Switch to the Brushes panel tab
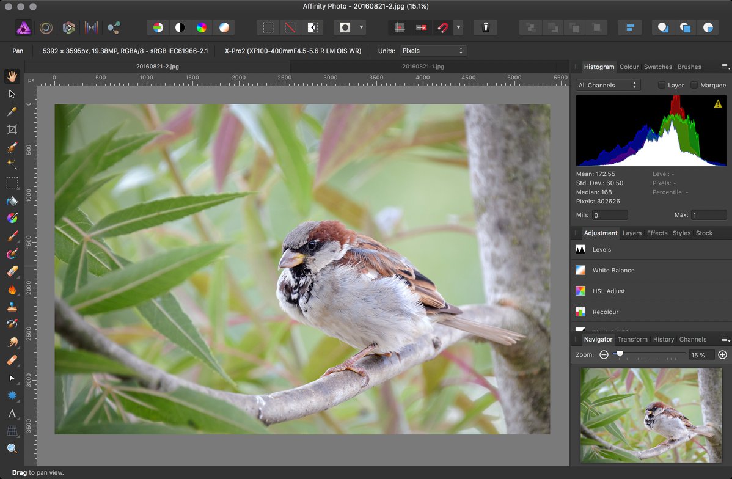Image resolution: width=732 pixels, height=479 pixels. pyautogui.click(x=689, y=67)
